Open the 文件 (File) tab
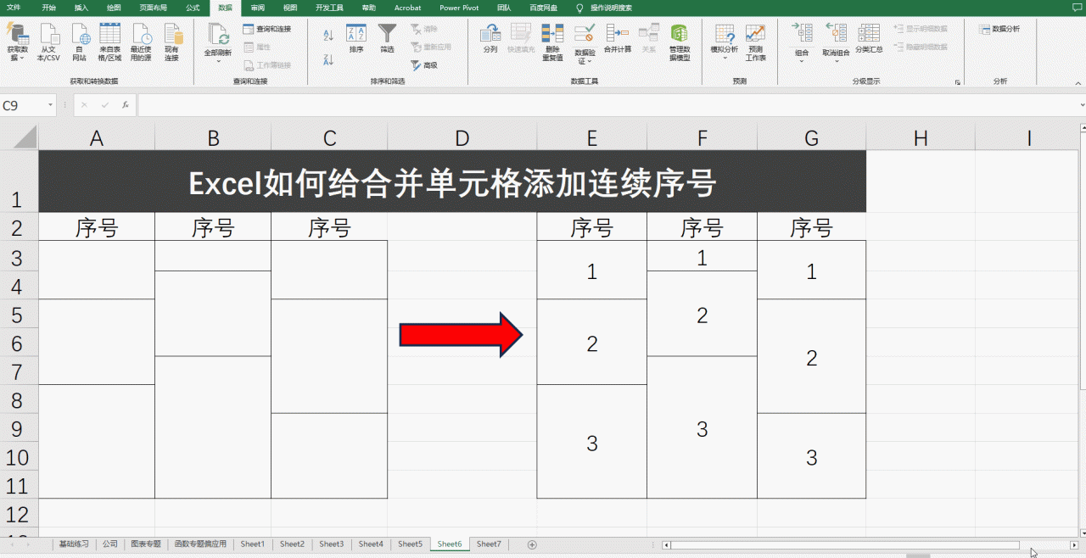 (14, 8)
